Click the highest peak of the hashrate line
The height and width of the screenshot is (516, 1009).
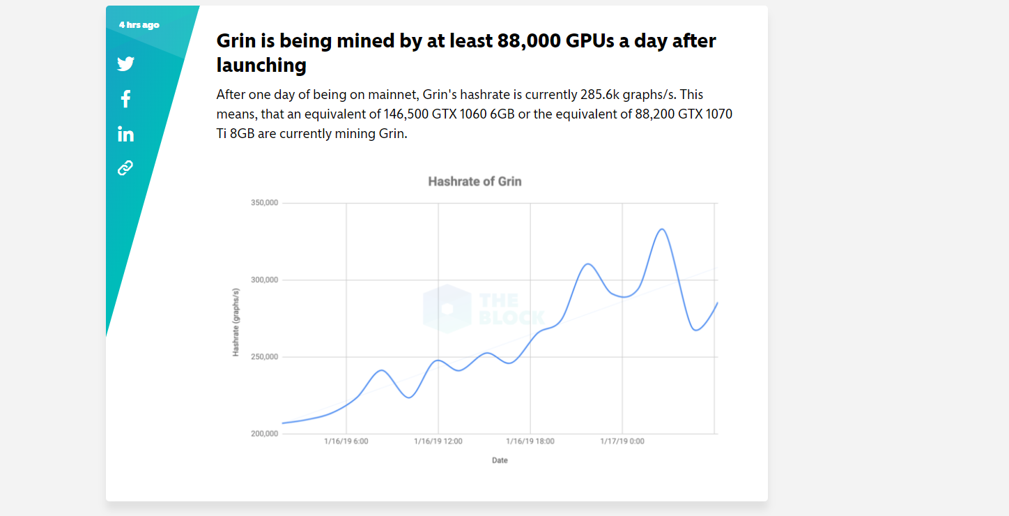(x=661, y=229)
